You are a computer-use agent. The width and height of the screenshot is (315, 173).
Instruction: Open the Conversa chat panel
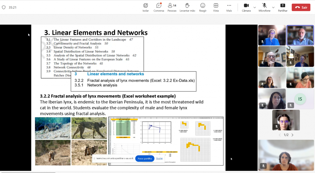click(159, 7)
